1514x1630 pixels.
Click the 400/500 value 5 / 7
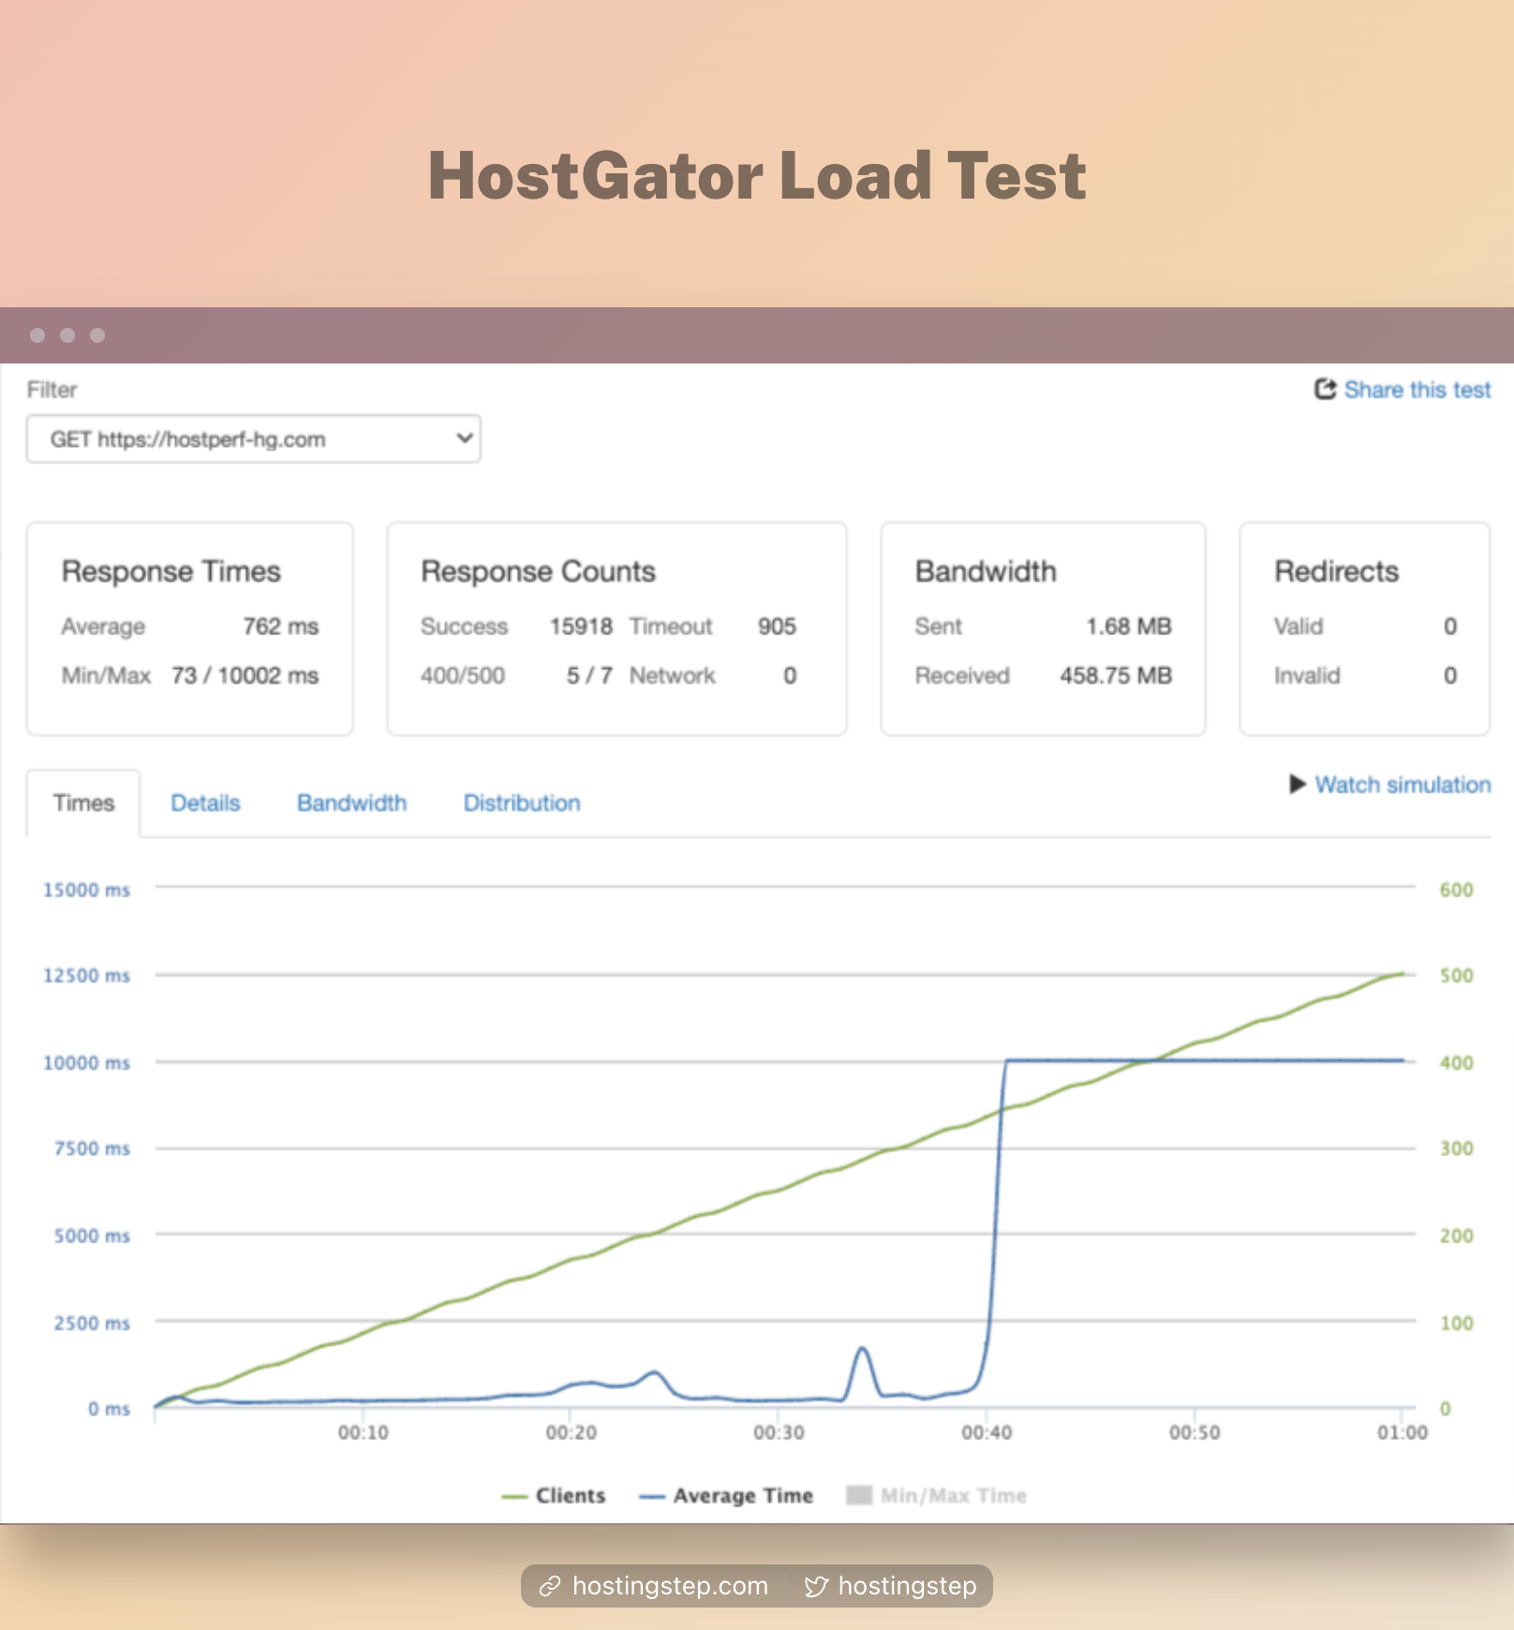coord(589,675)
